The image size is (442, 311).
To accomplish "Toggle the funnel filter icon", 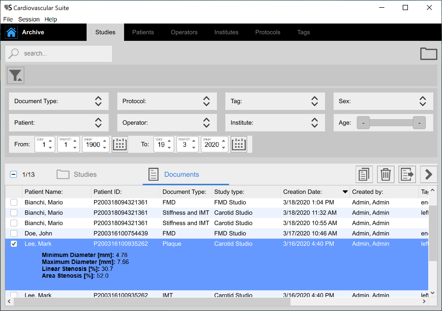I will pos(16,75).
